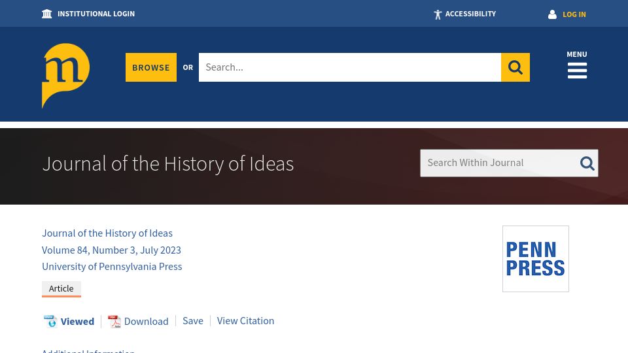This screenshot has width=628, height=353.
Task: Click the Penn Press logo
Action: tap(536, 259)
